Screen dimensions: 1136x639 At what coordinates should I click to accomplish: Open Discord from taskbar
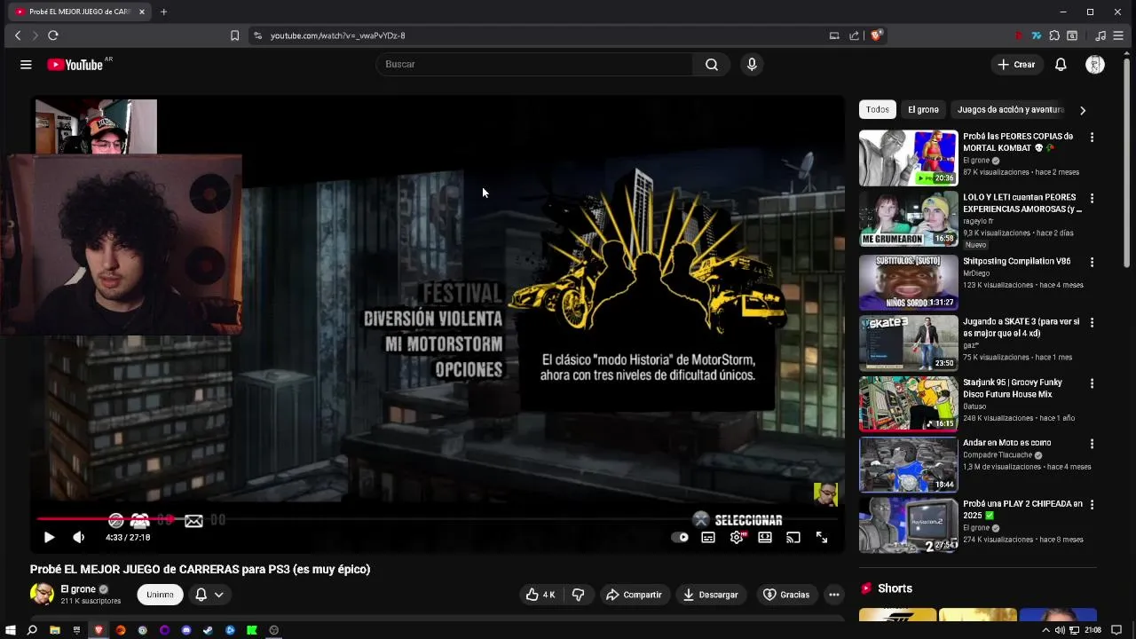click(186, 630)
